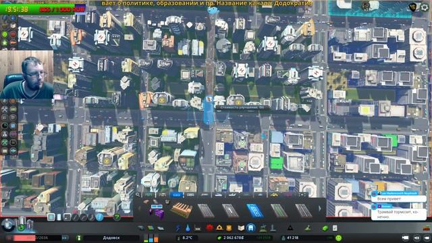
Task: Click the temperature readout 8.2°C
Action: [x=188, y=238]
